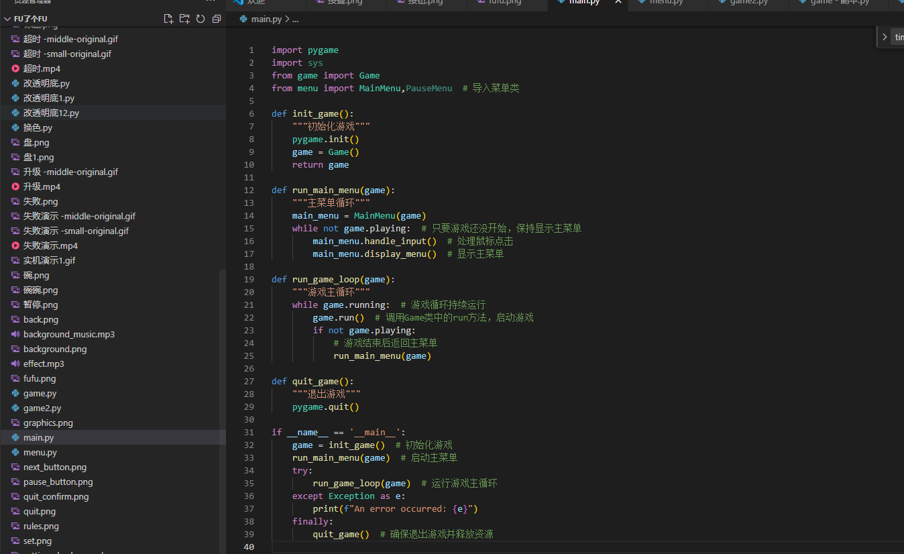Screen dimensions: 904x554
Task: Open game.py from the Explorer list
Action: coord(113,393)
